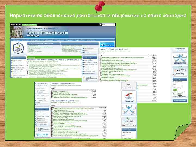The height and width of the screenshot is (147, 196).
Task: Click the small green login button in the right sidebar
Action: pos(175,90)
